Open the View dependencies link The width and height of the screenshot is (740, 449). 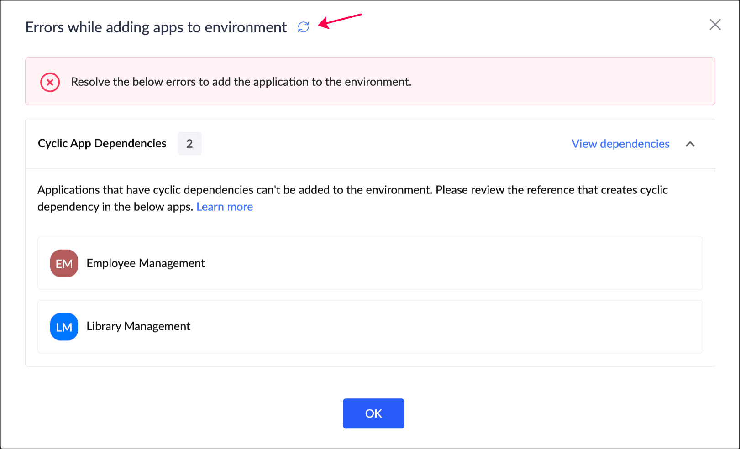(620, 144)
